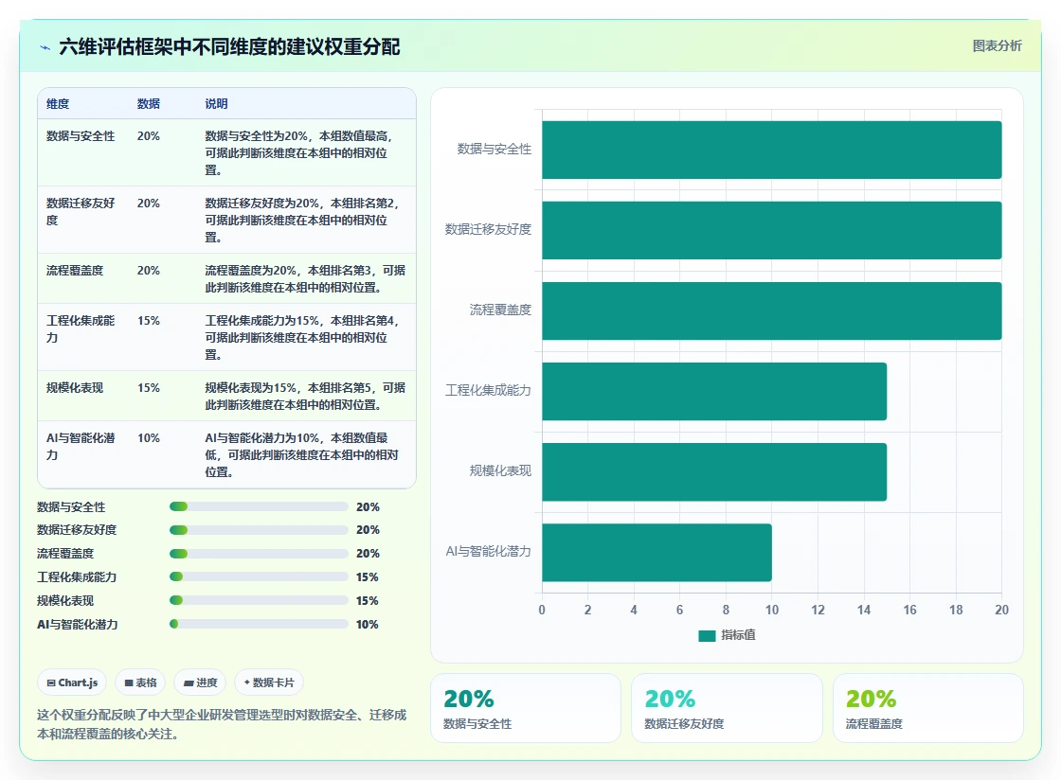This screenshot has height=780, width=1061.
Task: Click the description mentioning 本组排名第3
Action: coord(305,278)
